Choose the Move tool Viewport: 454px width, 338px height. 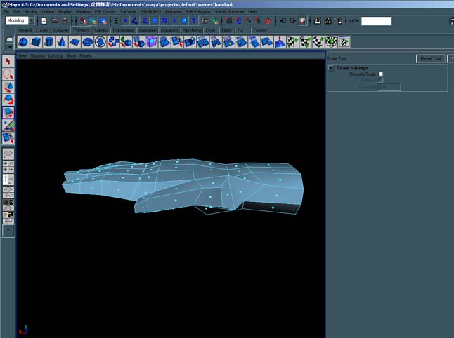8,87
